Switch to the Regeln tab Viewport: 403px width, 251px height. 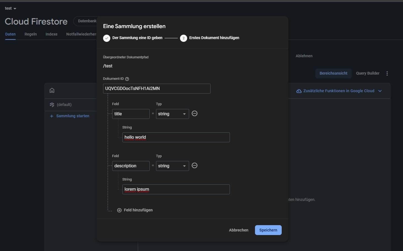pos(30,34)
